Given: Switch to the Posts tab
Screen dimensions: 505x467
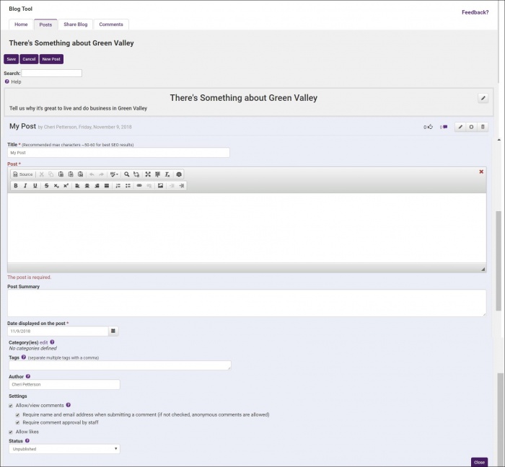Looking at the screenshot, I should pos(45,25).
